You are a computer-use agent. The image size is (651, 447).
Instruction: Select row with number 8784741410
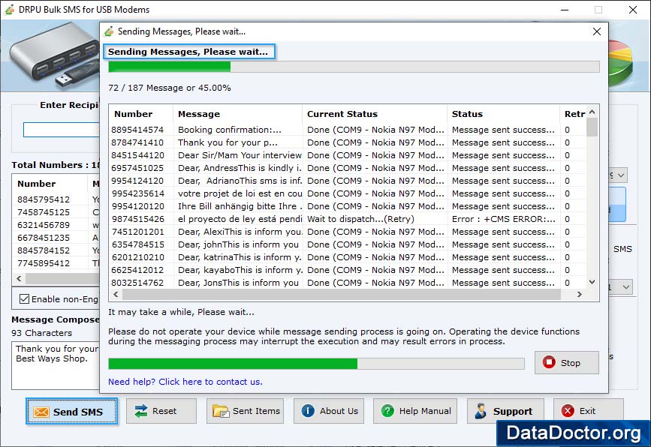[x=348, y=142]
